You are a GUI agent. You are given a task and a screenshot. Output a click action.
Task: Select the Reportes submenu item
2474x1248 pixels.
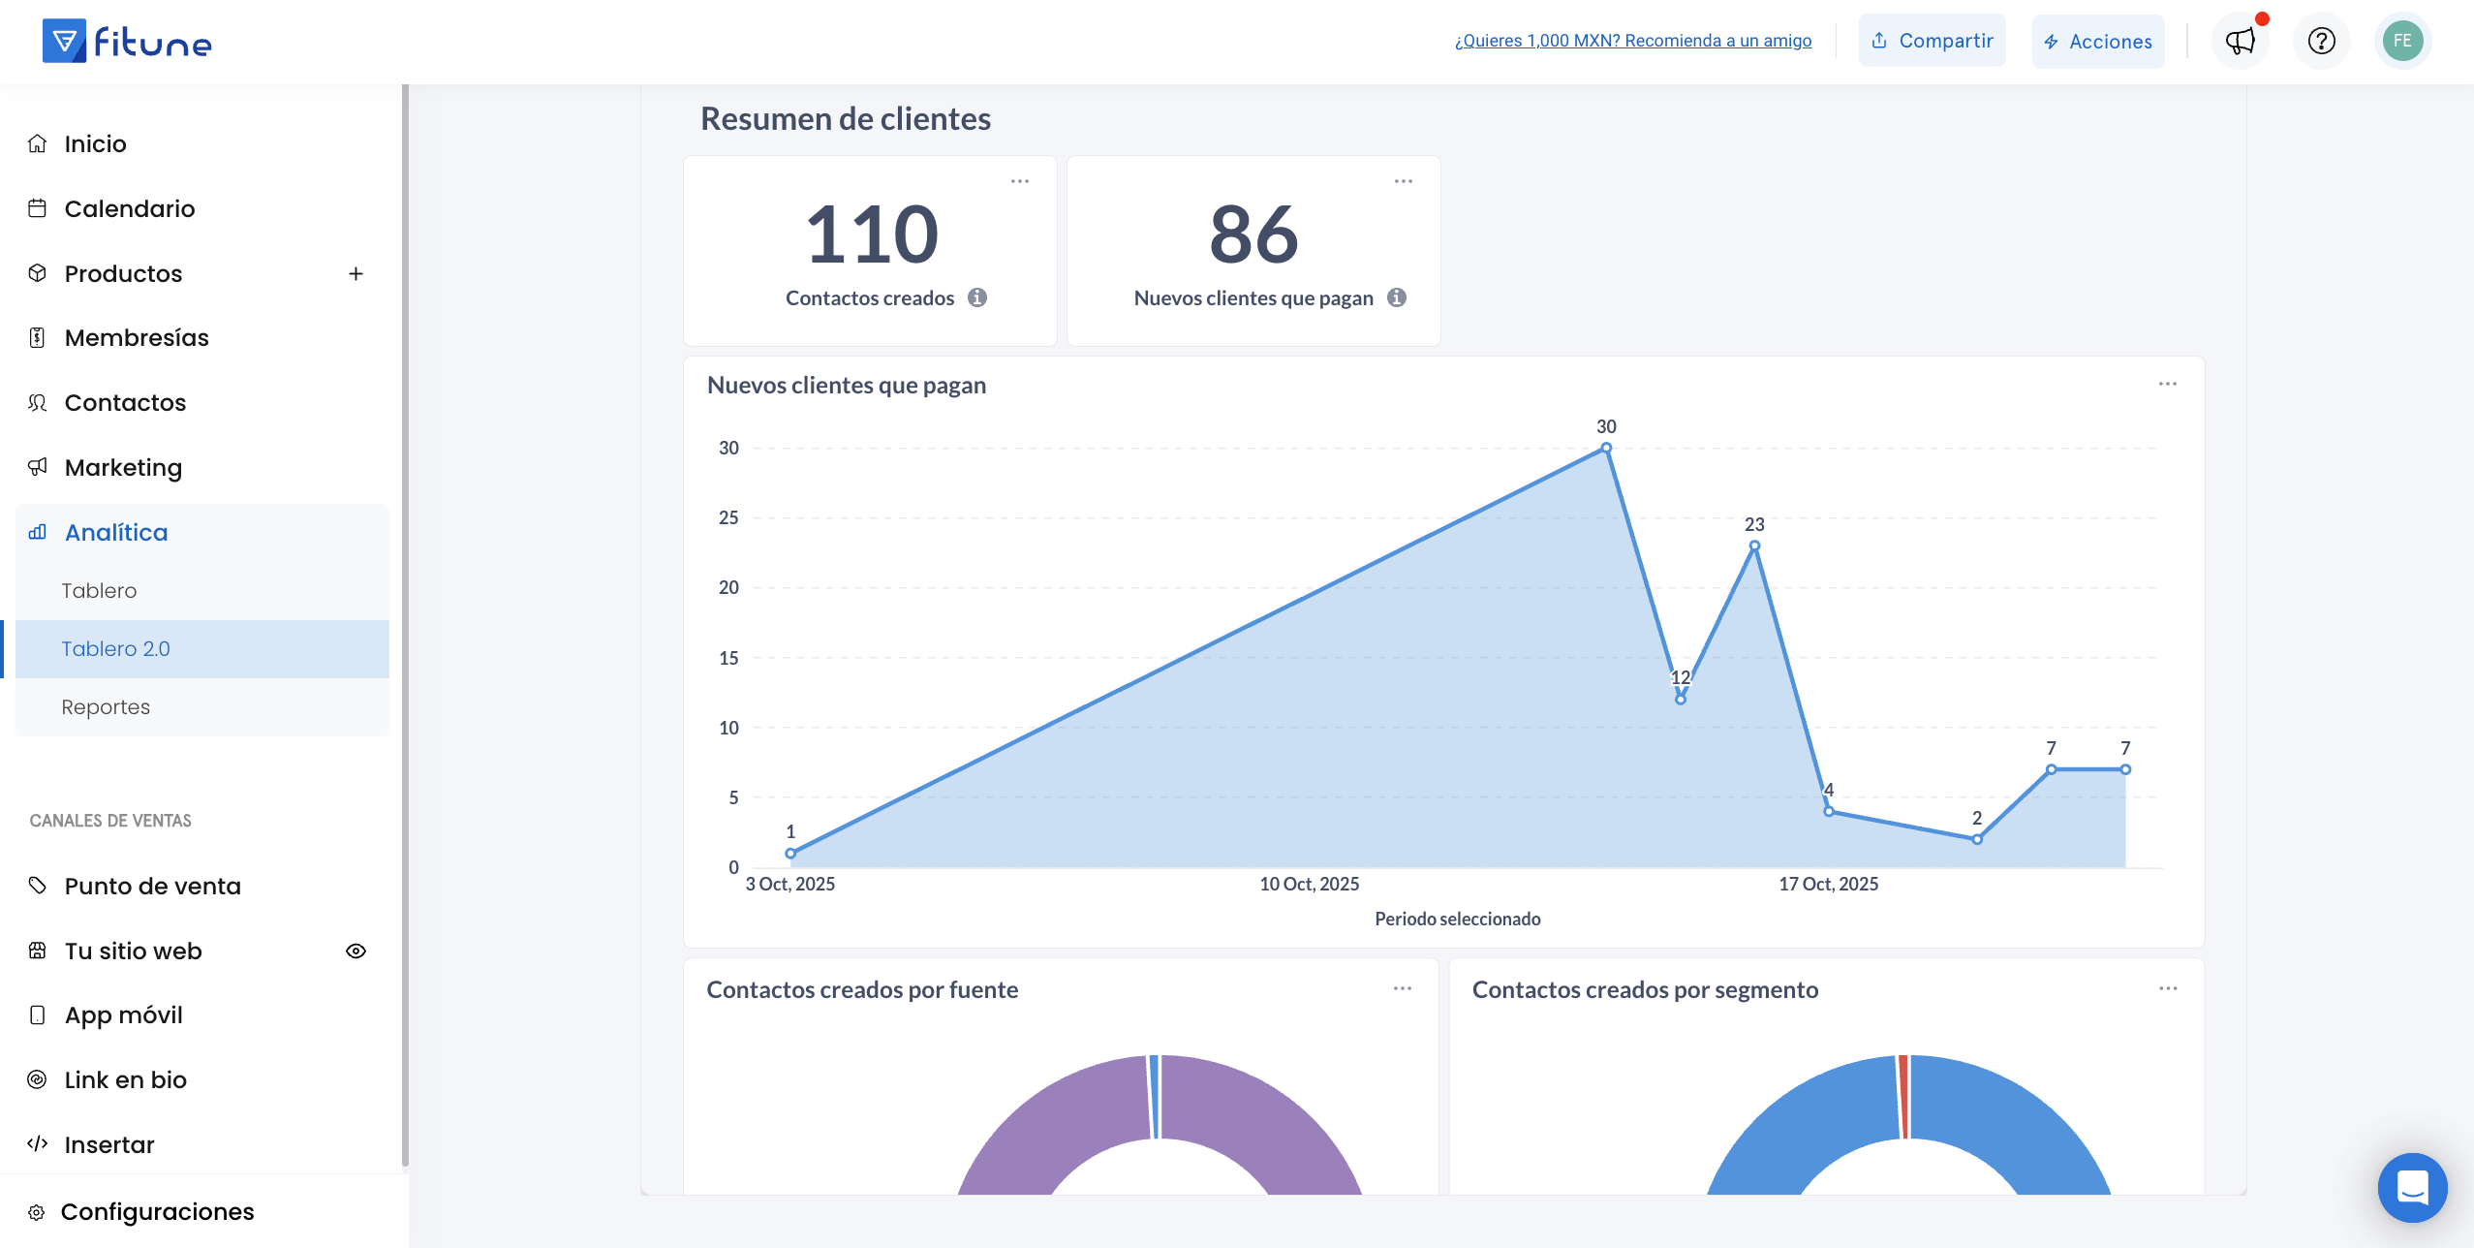pyautogui.click(x=106, y=706)
